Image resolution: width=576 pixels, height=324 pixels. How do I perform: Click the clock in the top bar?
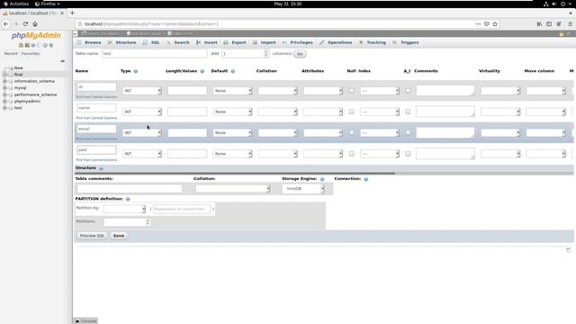[288, 4]
